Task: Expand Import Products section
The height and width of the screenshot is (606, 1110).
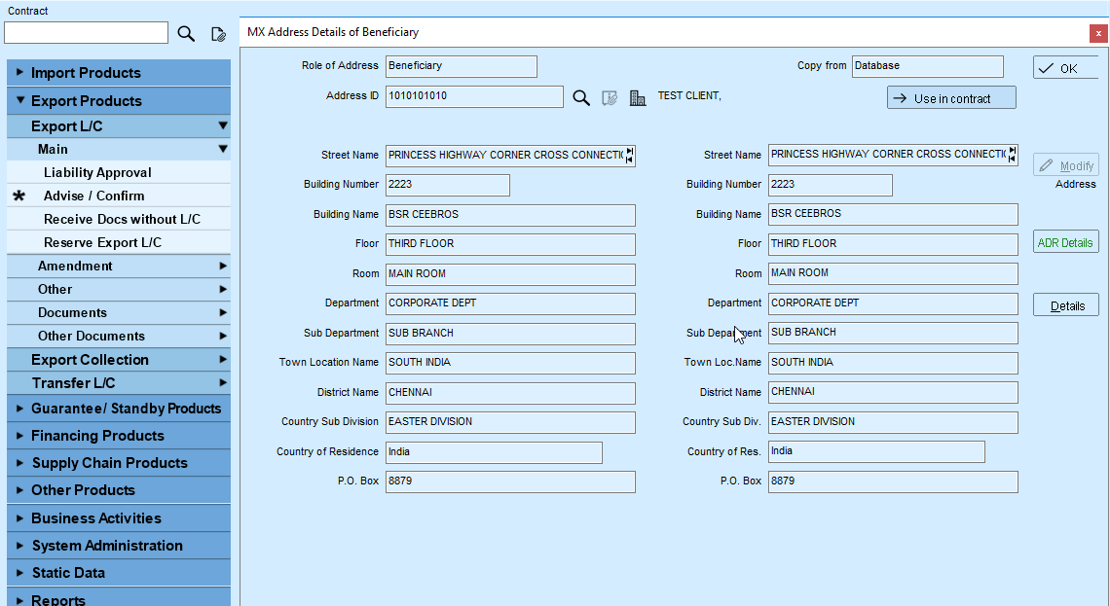Action: (x=119, y=73)
